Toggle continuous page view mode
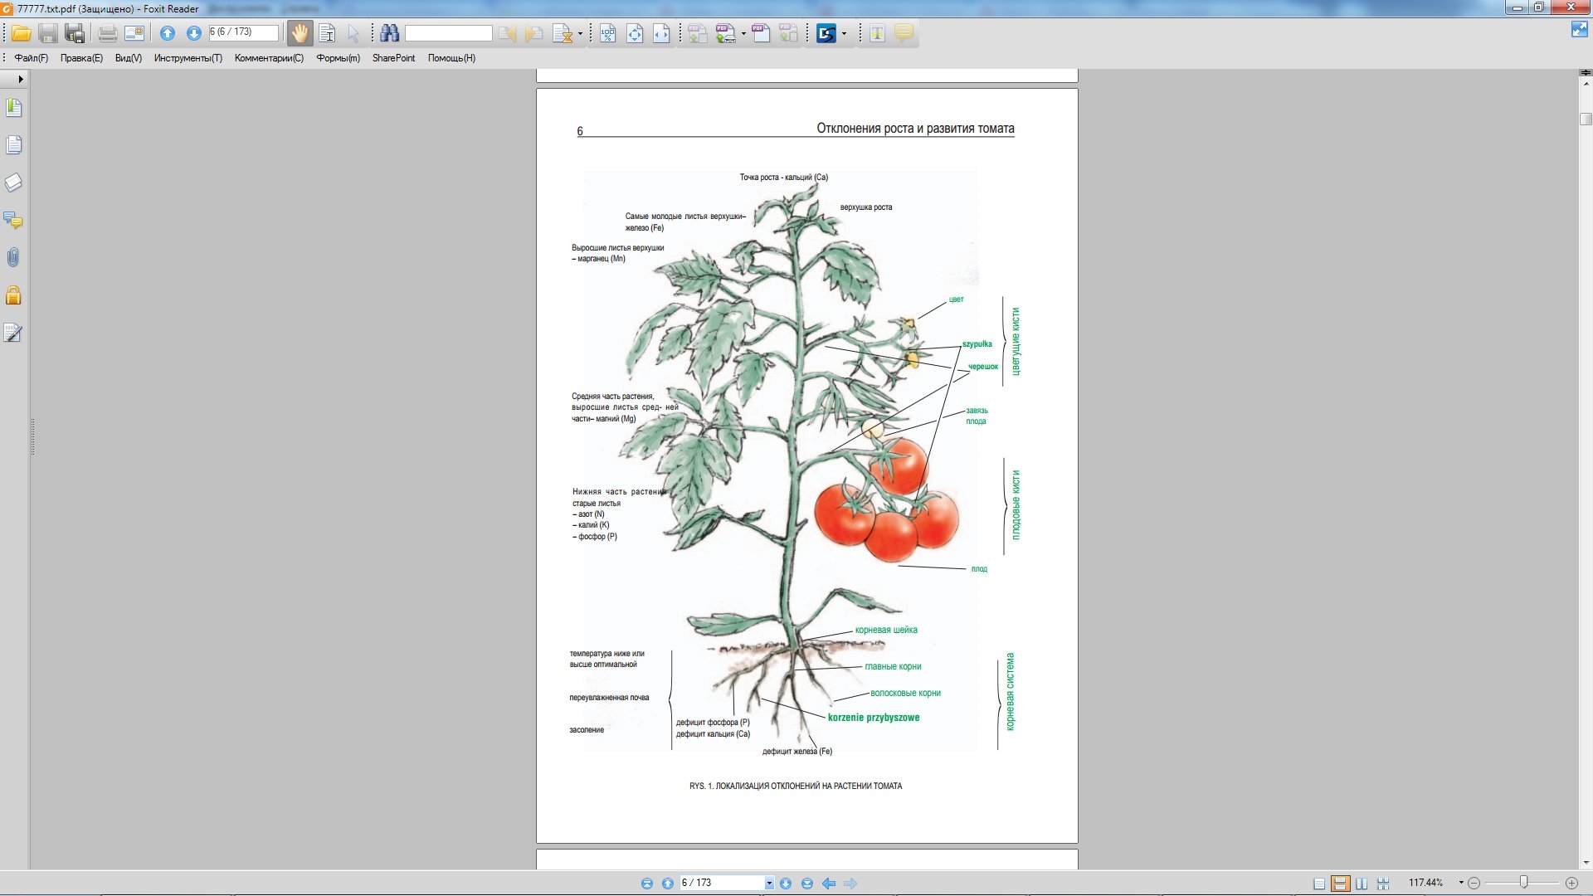Viewport: 1593px width, 896px height. (x=1340, y=884)
